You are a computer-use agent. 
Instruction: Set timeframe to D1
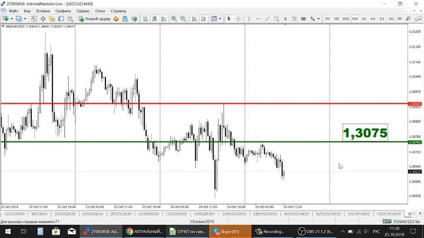tap(382, 19)
